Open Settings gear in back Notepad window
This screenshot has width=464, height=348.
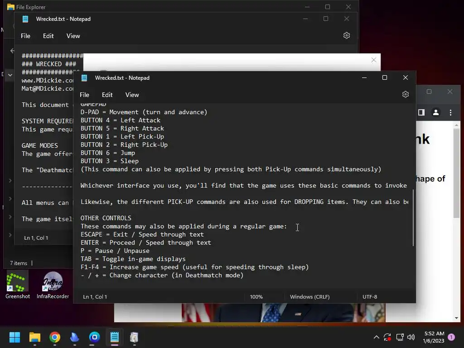point(347,35)
